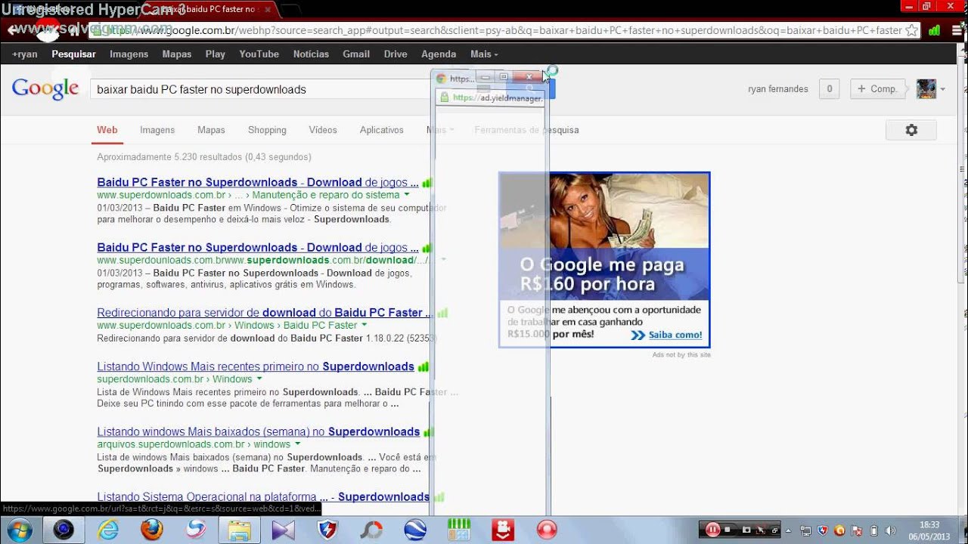Open Notícias in the Google bar
The image size is (968, 544).
tap(311, 54)
